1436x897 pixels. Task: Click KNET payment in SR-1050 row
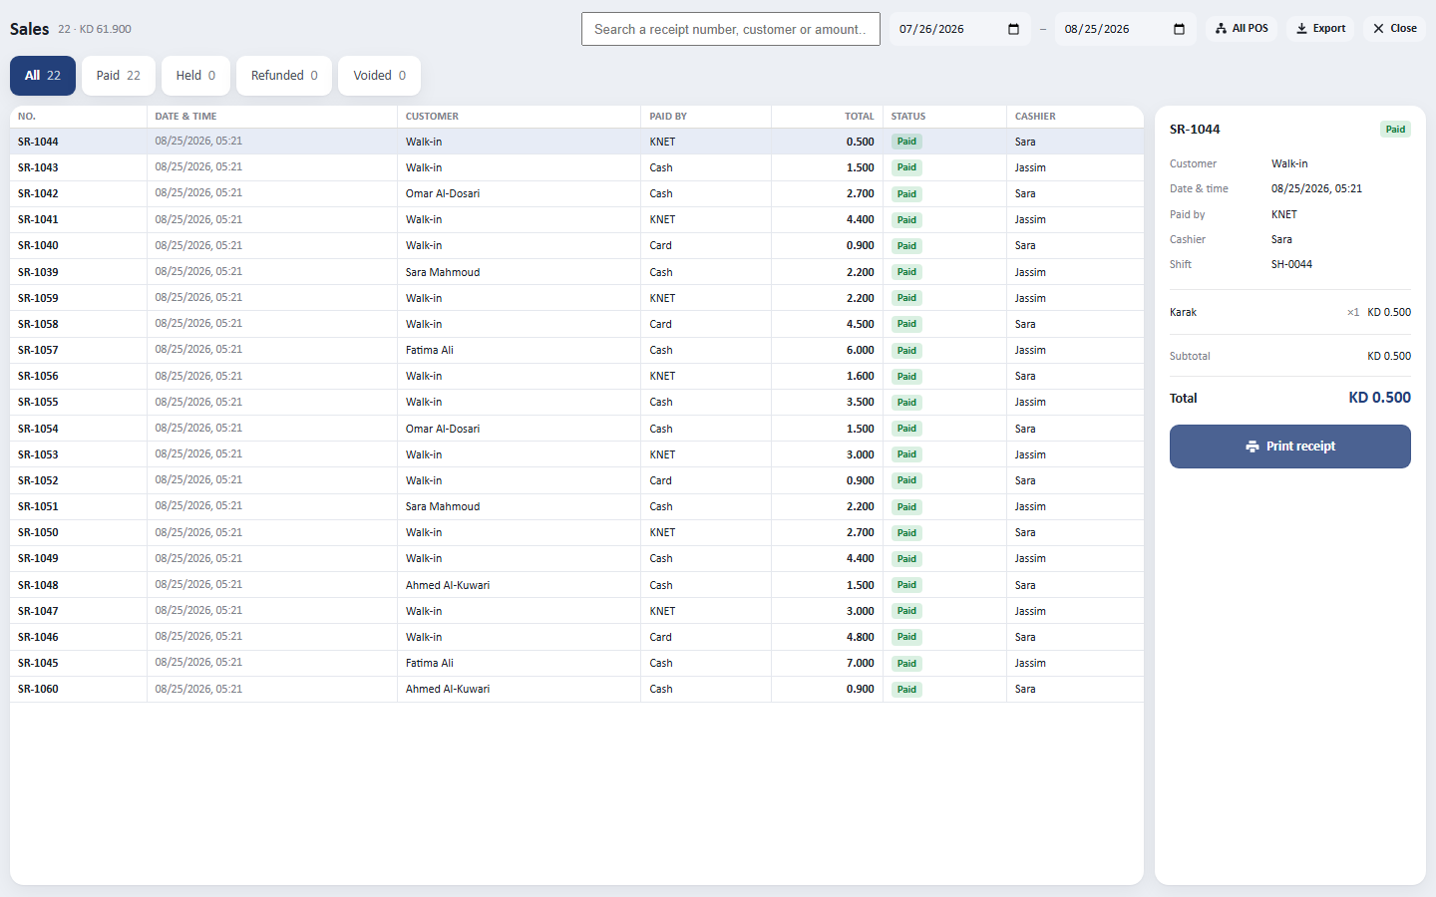tap(662, 532)
